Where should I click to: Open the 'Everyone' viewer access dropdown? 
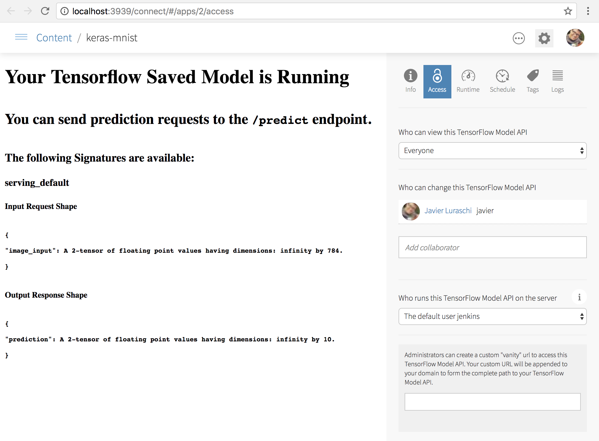tap(492, 151)
